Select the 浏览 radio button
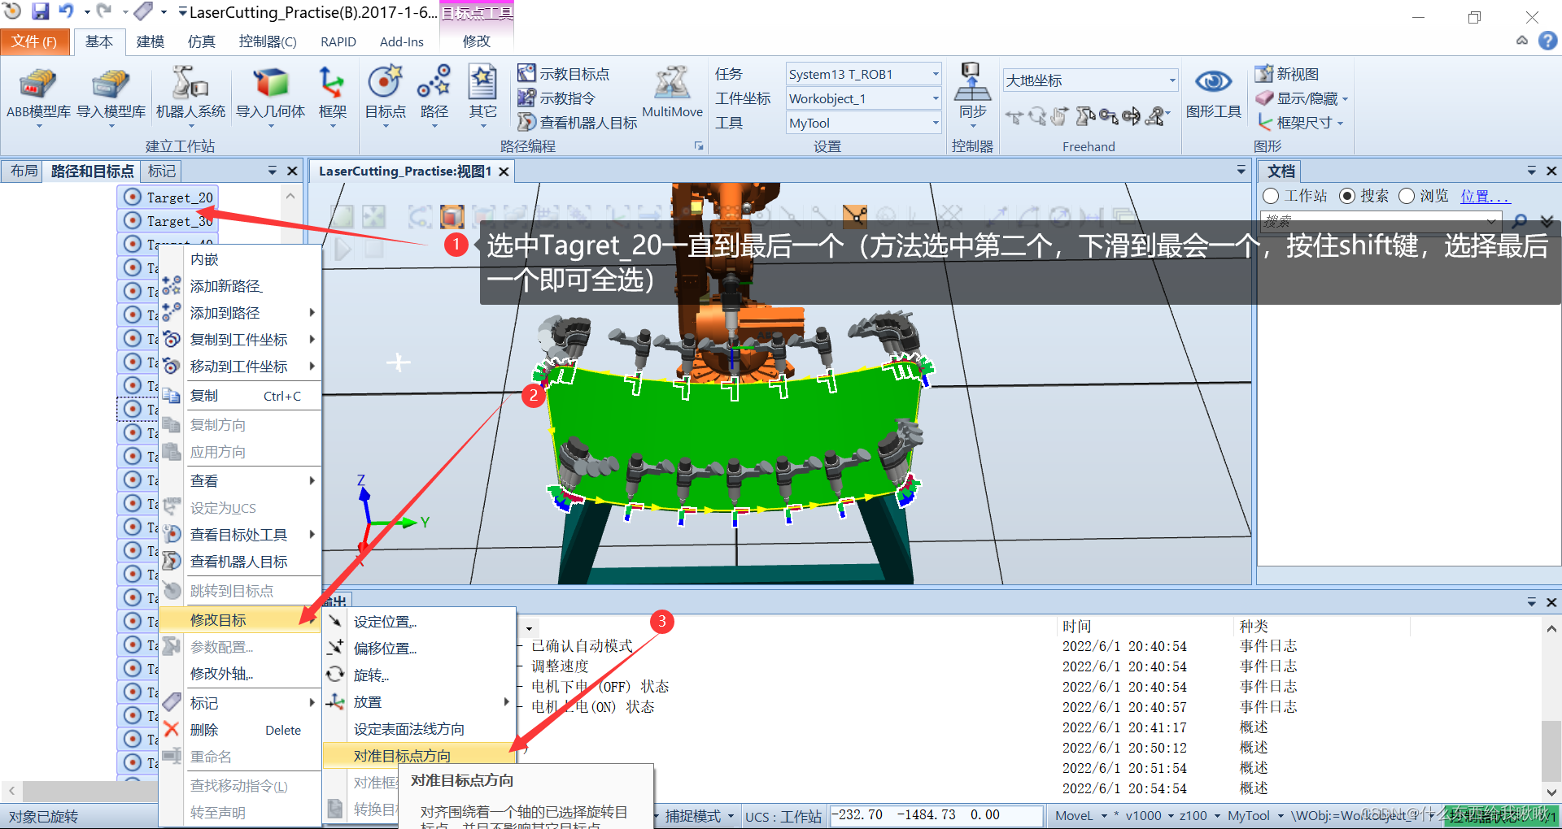 [x=1407, y=196]
